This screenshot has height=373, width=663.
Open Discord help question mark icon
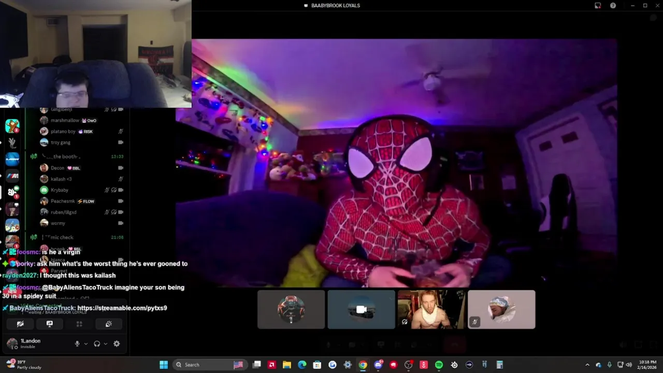(613, 6)
